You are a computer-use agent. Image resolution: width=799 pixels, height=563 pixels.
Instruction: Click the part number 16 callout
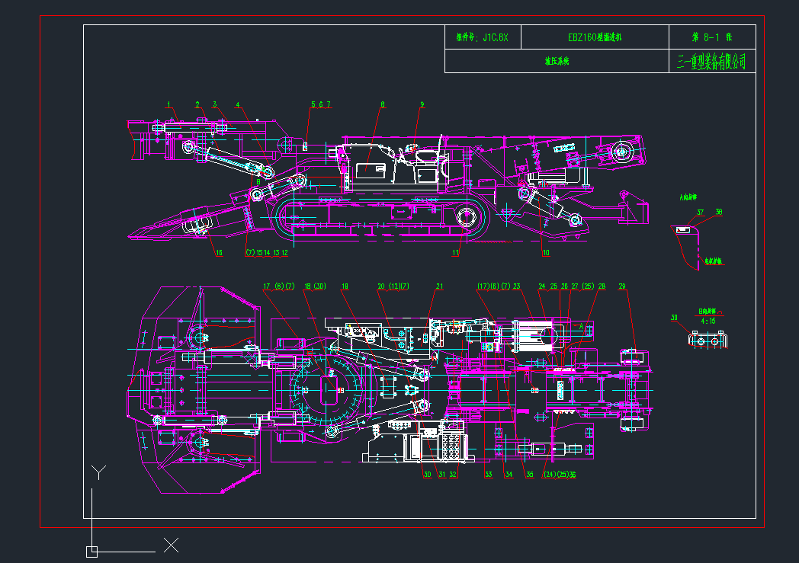coord(220,253)
